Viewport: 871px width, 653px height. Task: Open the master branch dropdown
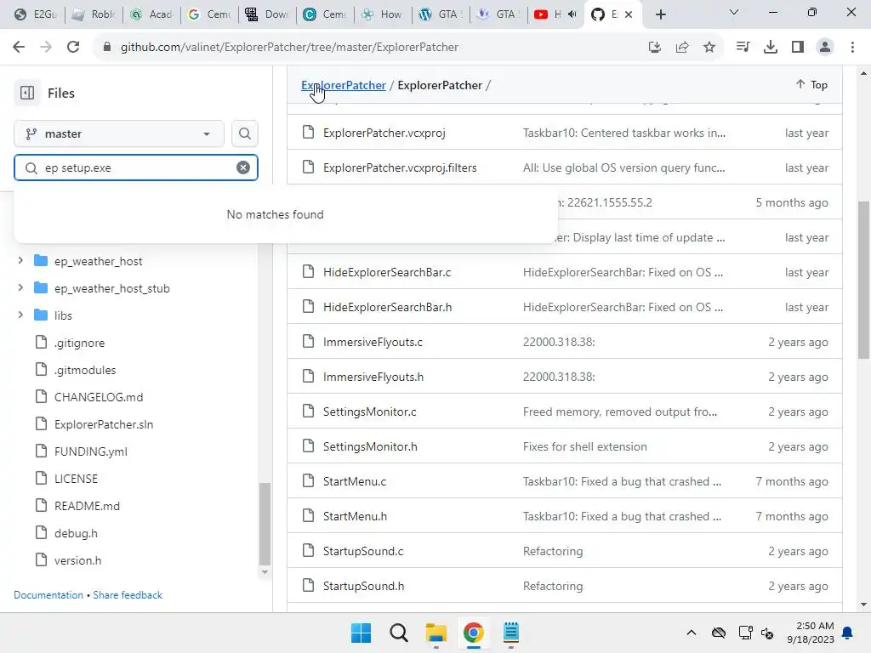point(119,133)
